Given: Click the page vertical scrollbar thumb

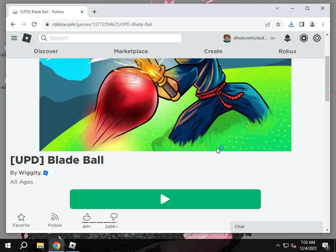Looking at the screenshot, I should click(x=327, y=79).
